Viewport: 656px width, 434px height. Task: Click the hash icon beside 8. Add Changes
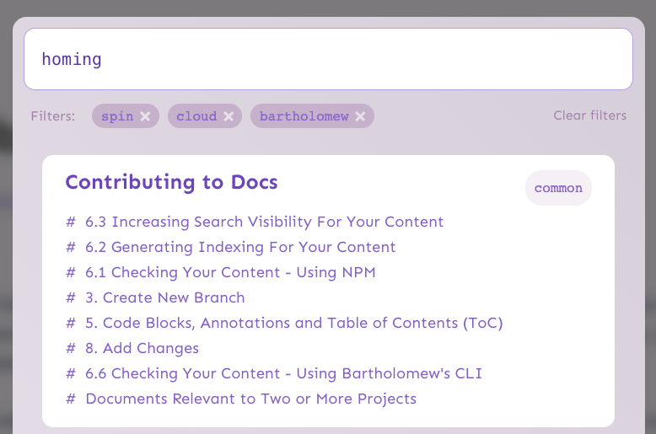pyautogui.click(x=71, y=349)
